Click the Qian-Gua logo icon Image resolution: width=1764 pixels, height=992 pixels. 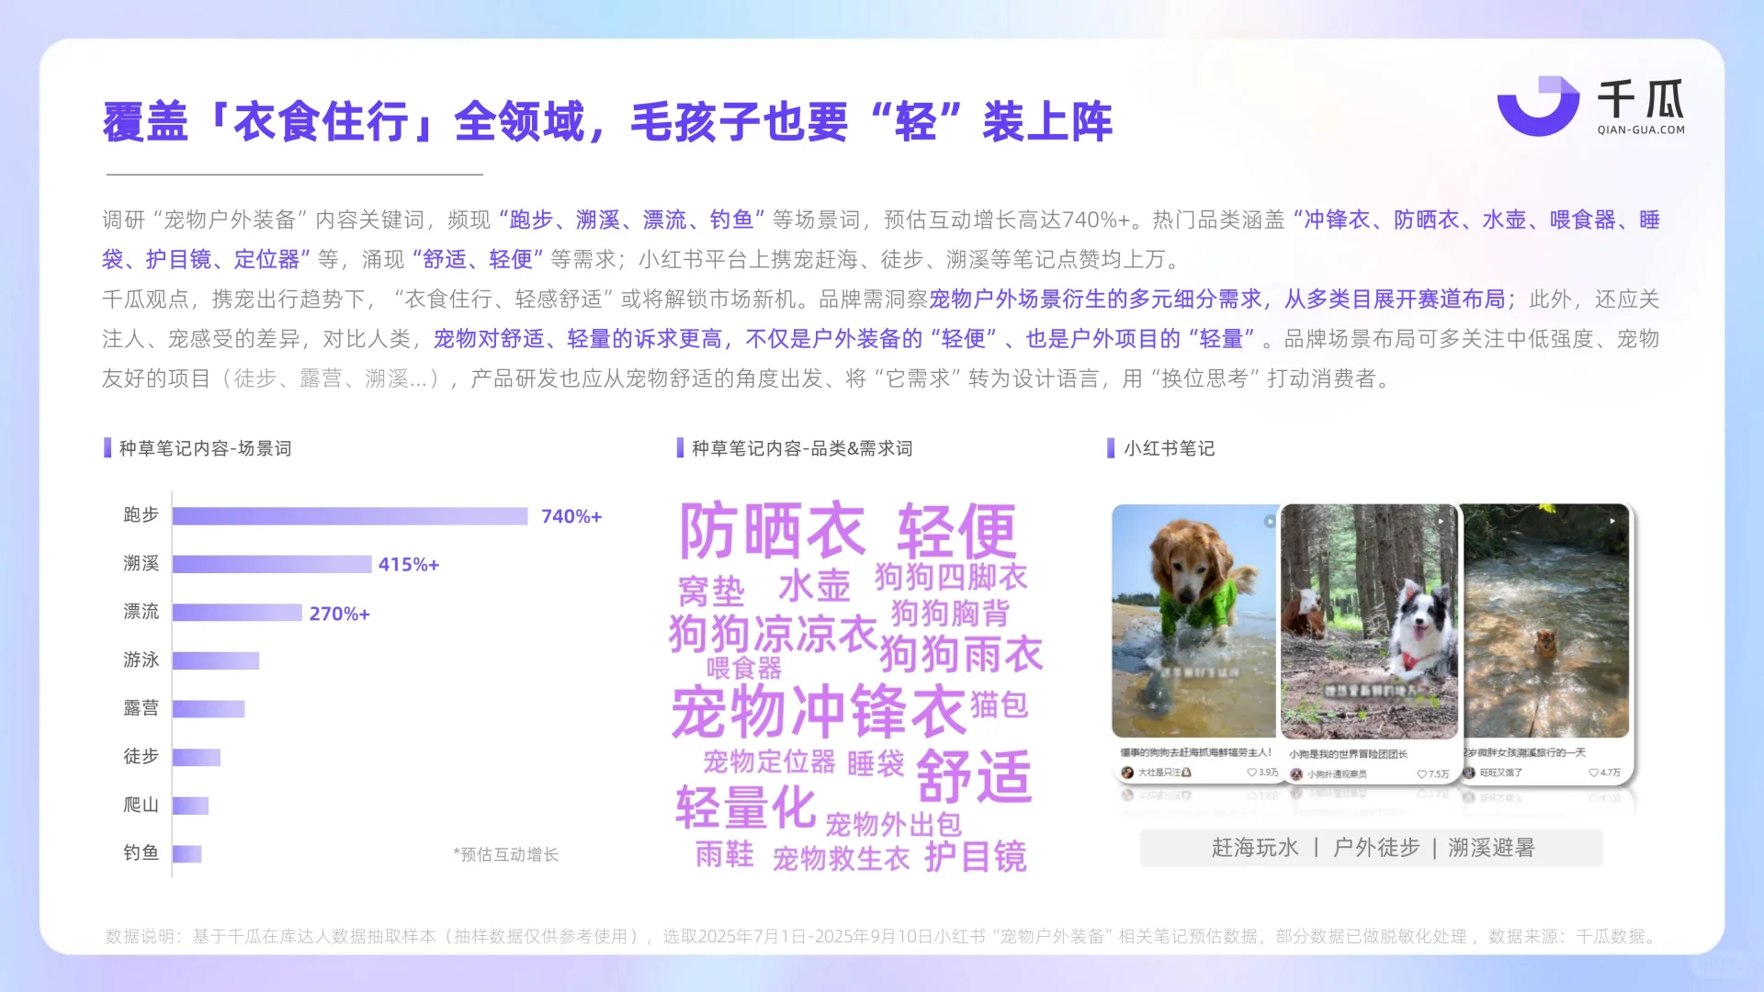(x=1538, y=106)
